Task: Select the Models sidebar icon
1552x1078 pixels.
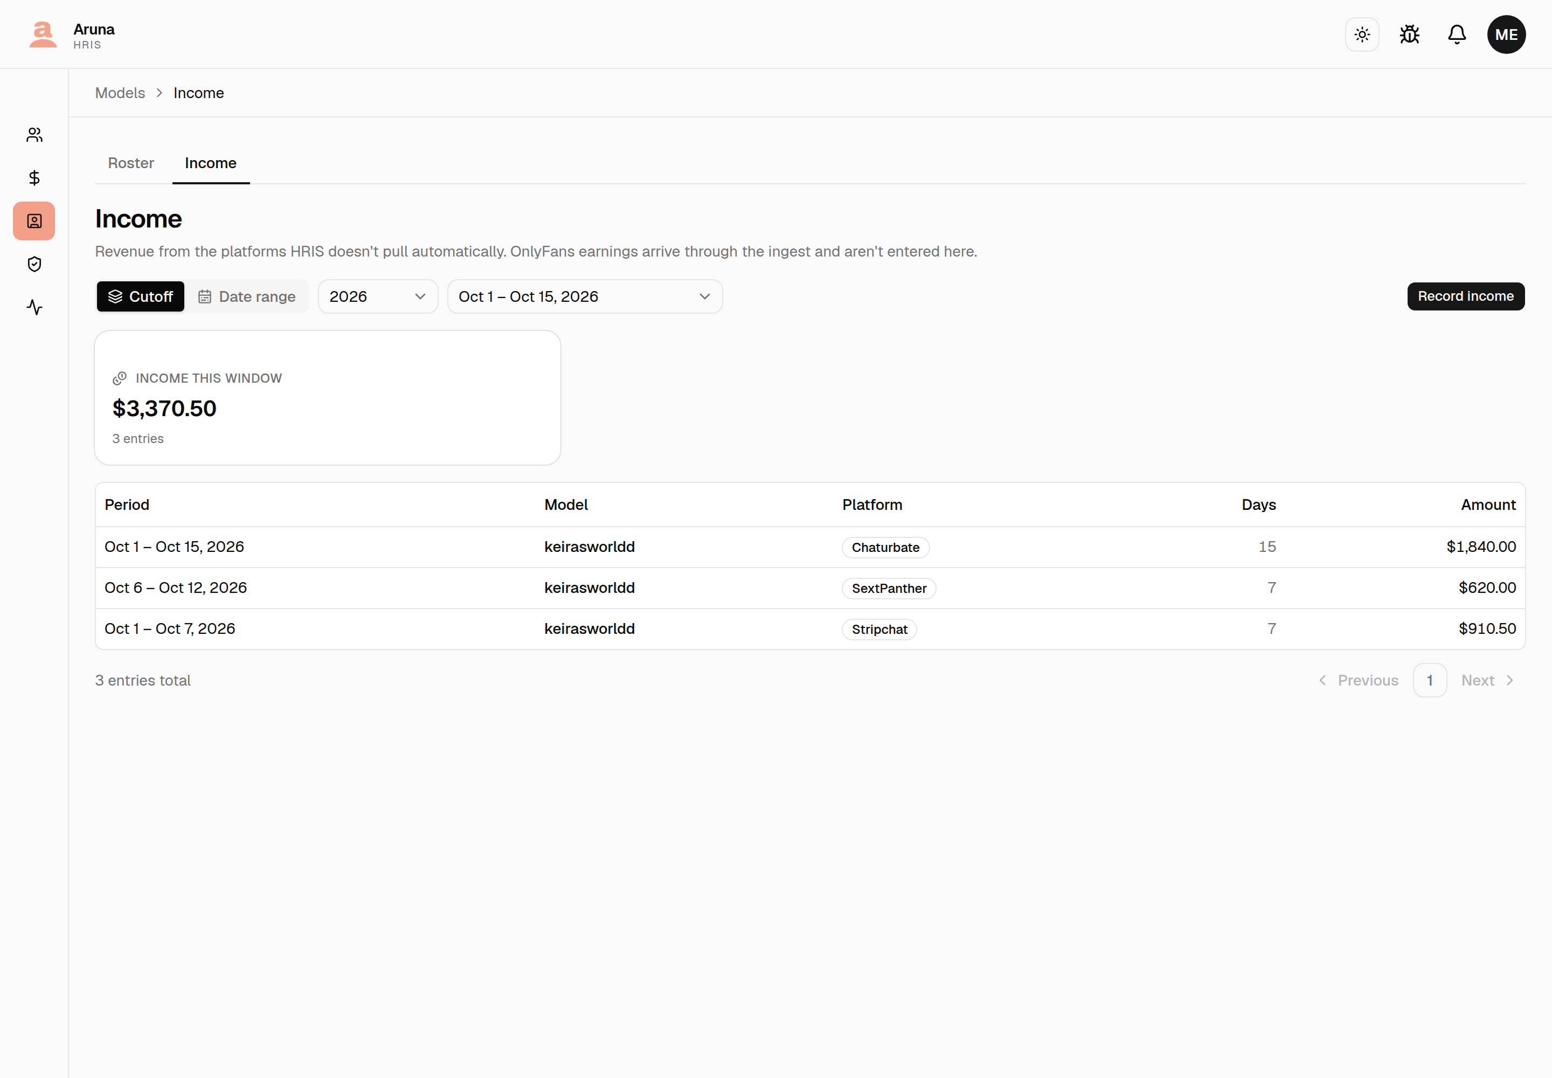Action: pyautogui.click(x=34, y=221)
